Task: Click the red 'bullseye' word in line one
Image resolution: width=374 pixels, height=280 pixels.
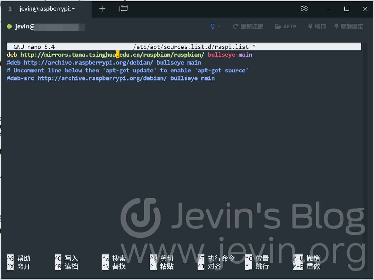Action: point(221,55)
